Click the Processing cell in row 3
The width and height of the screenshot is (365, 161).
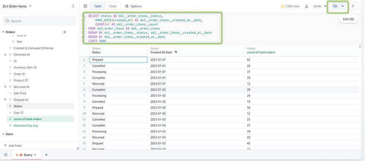pos(118,72)
